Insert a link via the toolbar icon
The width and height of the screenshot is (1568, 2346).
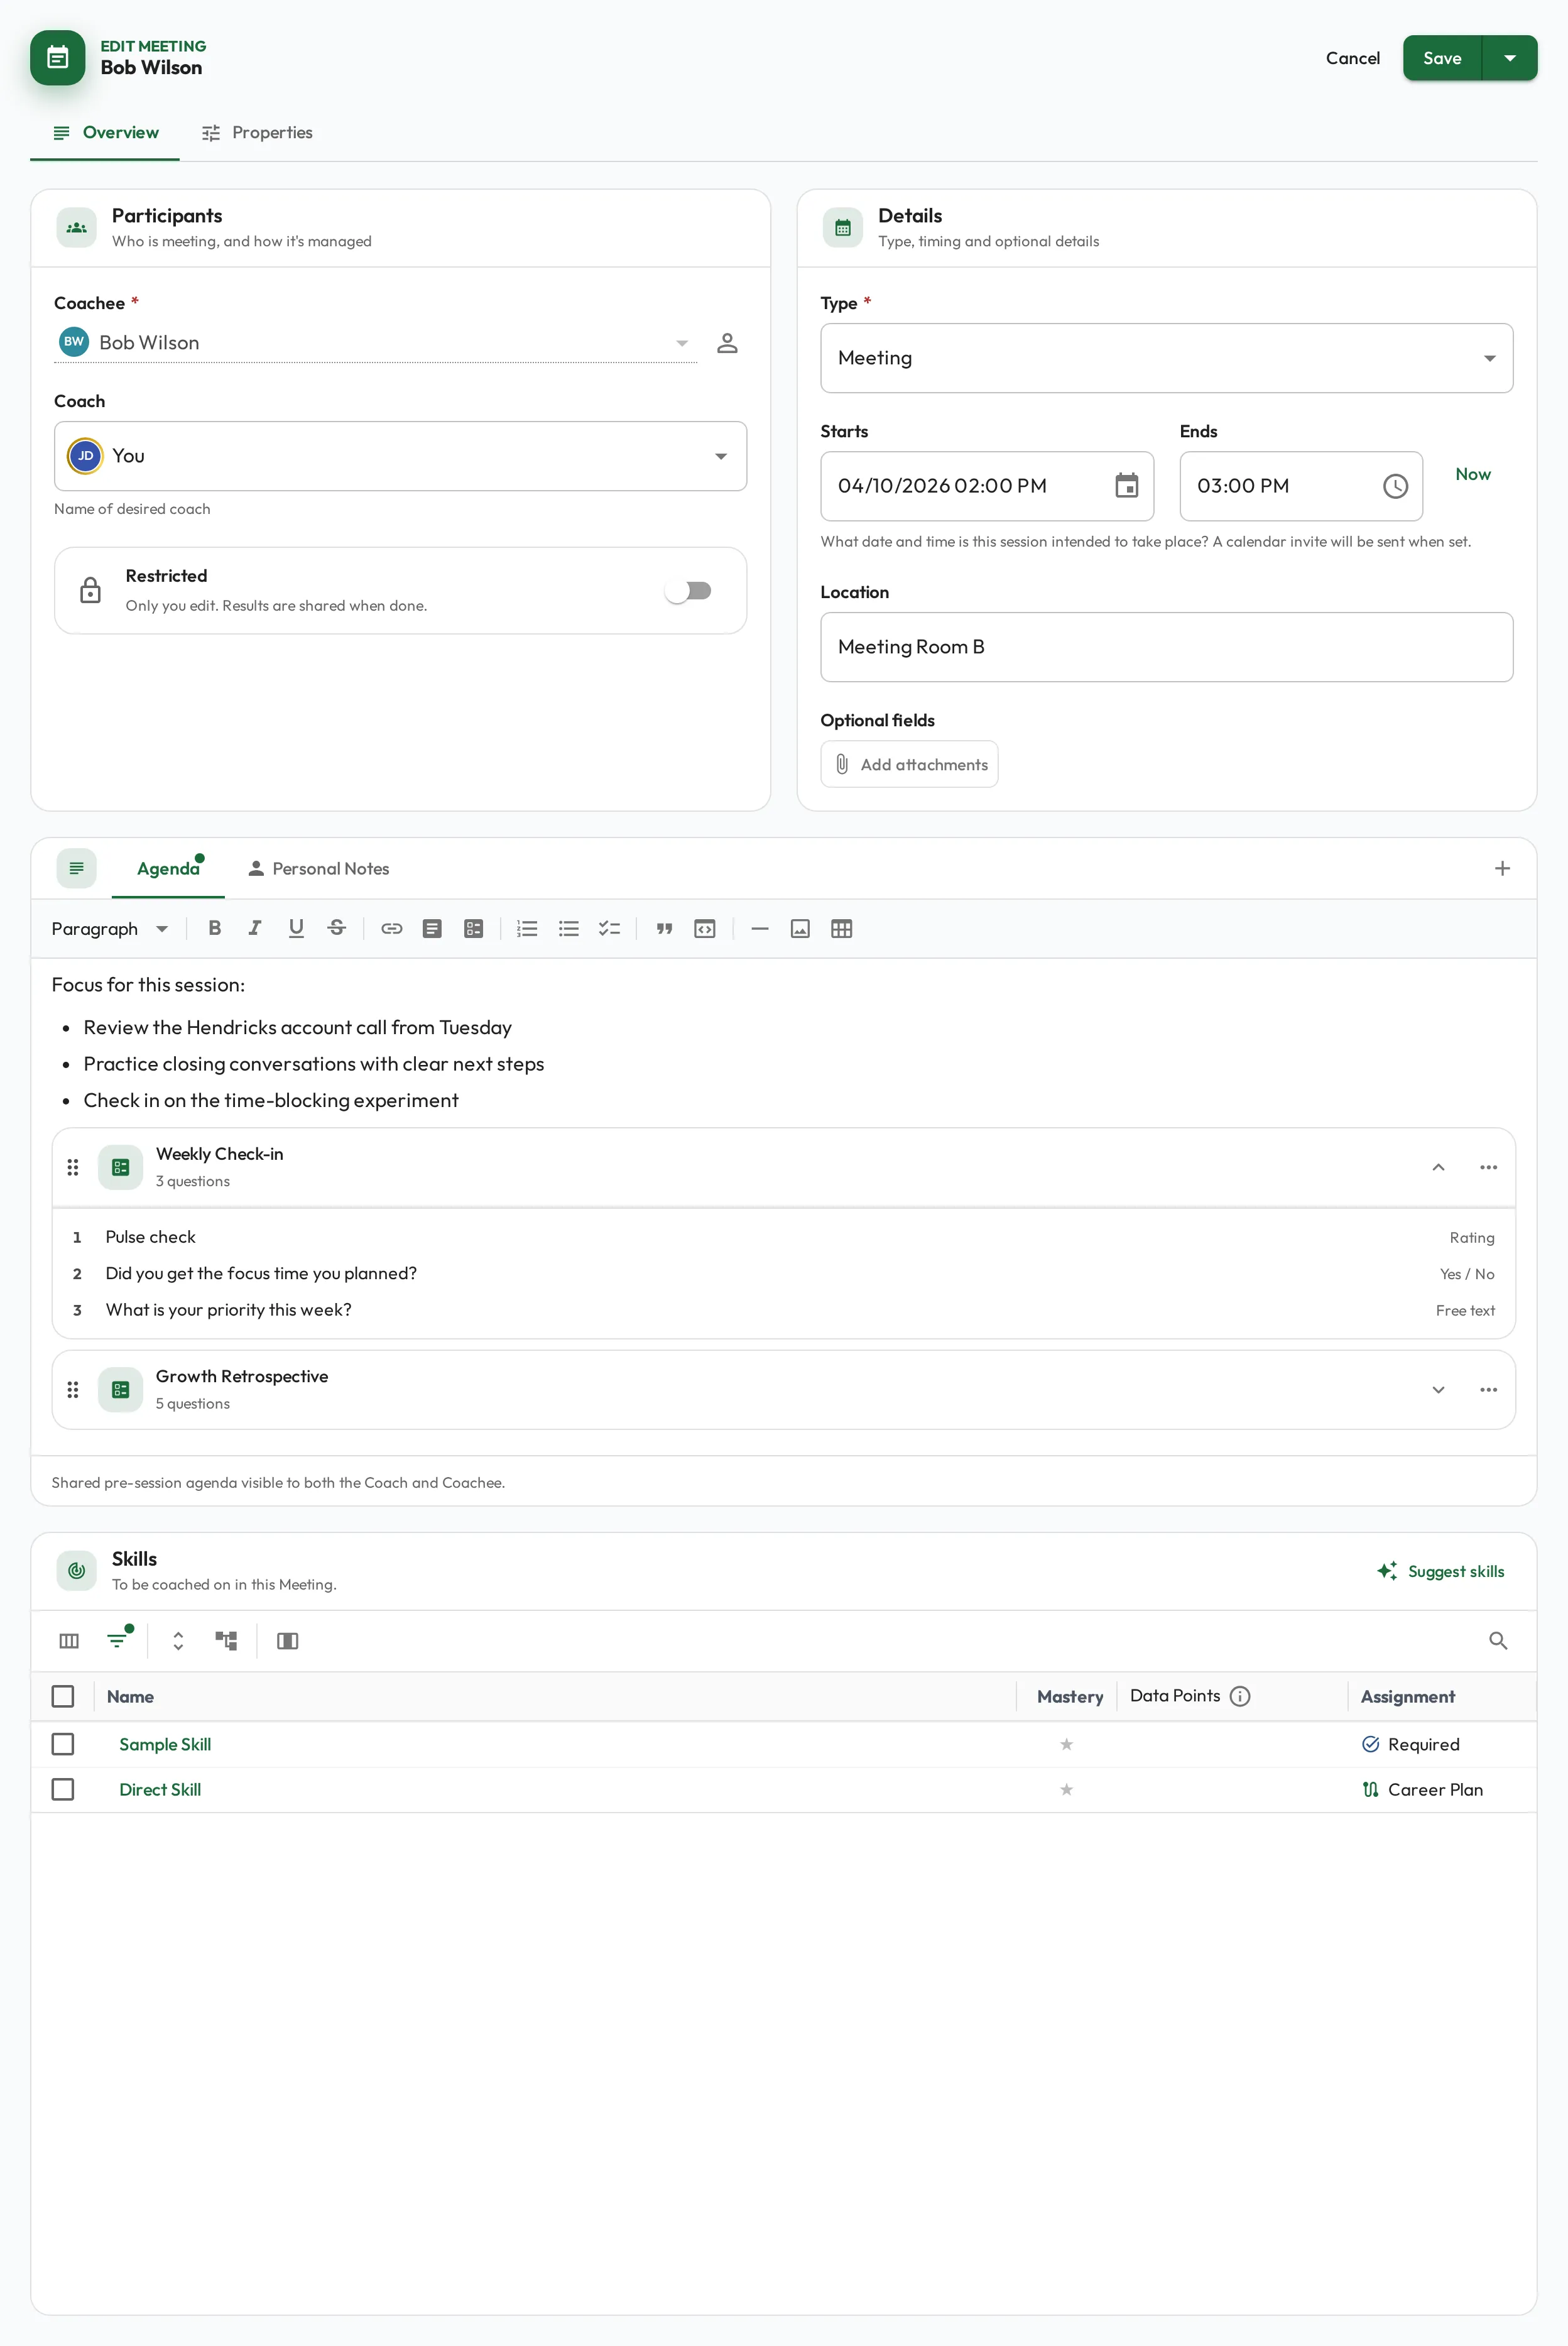tap(392, 929)
